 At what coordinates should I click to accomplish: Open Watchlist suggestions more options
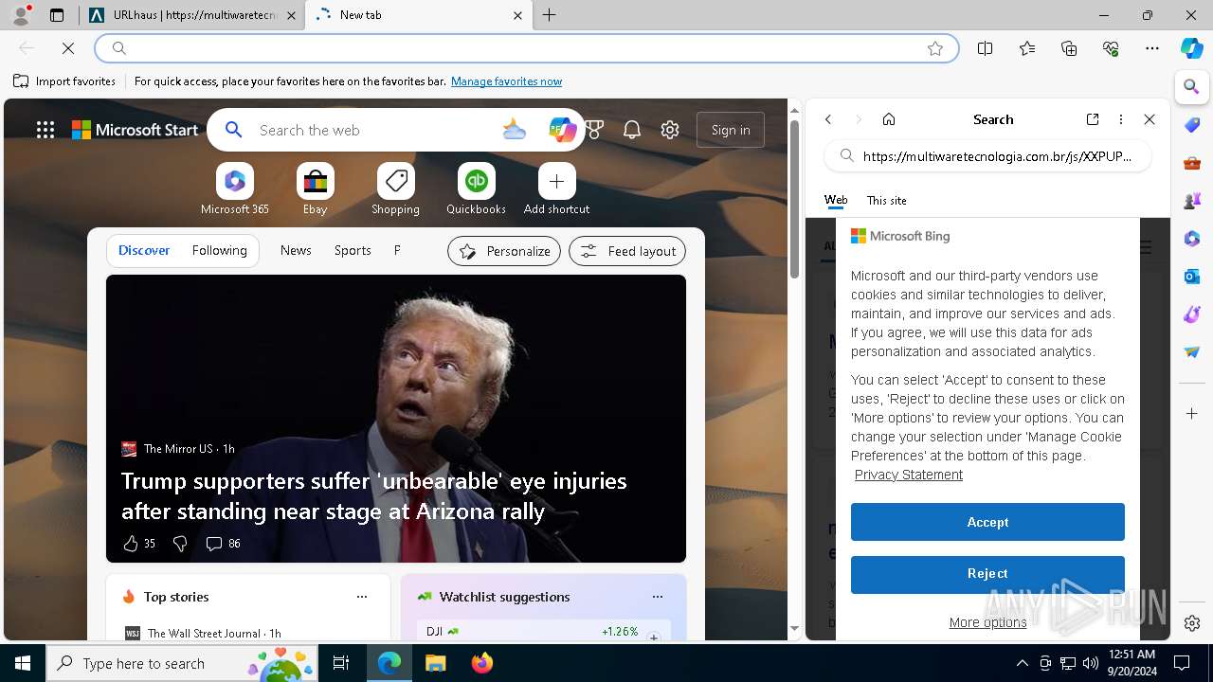click(x=657, y=597)
